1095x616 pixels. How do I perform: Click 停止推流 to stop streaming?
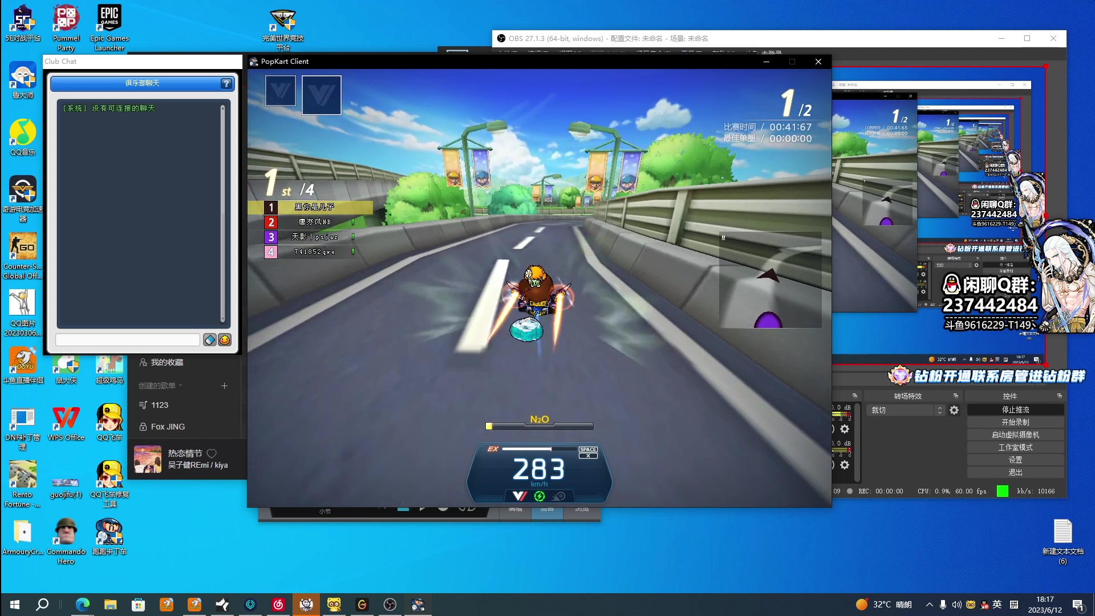coord(1015,410)
